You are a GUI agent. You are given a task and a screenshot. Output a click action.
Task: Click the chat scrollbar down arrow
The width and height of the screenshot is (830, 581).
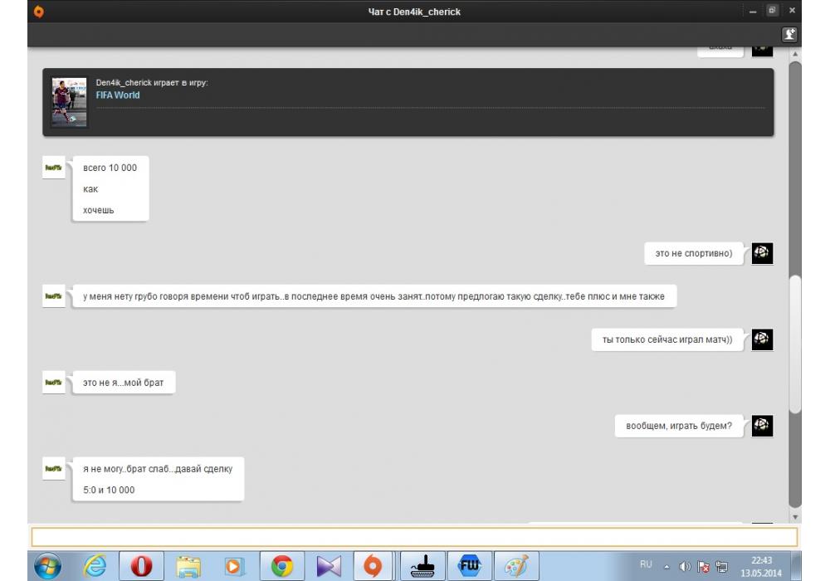point(794,517)
